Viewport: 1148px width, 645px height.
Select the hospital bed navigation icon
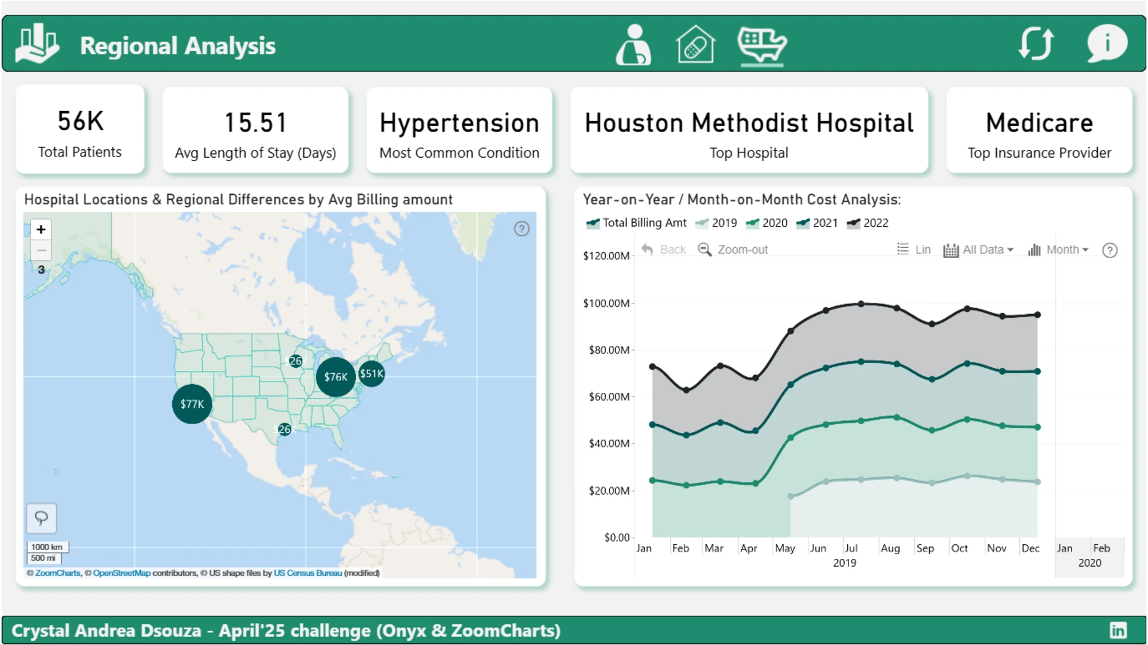tap(762, 45)
